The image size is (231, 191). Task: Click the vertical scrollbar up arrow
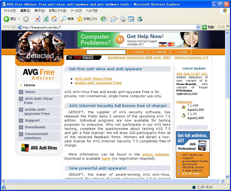pyautogui.click(x=227, y=33)
